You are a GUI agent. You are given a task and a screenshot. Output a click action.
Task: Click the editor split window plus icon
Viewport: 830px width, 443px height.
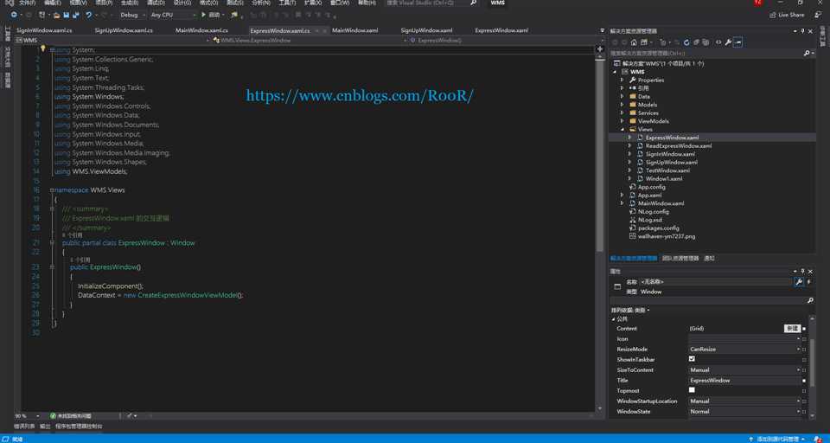click(600, 48)
